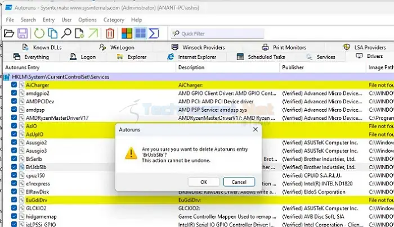Switch to the WinLogon tab

117,47
